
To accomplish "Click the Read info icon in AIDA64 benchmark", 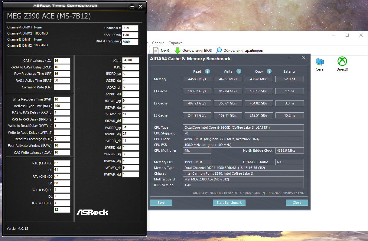I will (207, 71).
